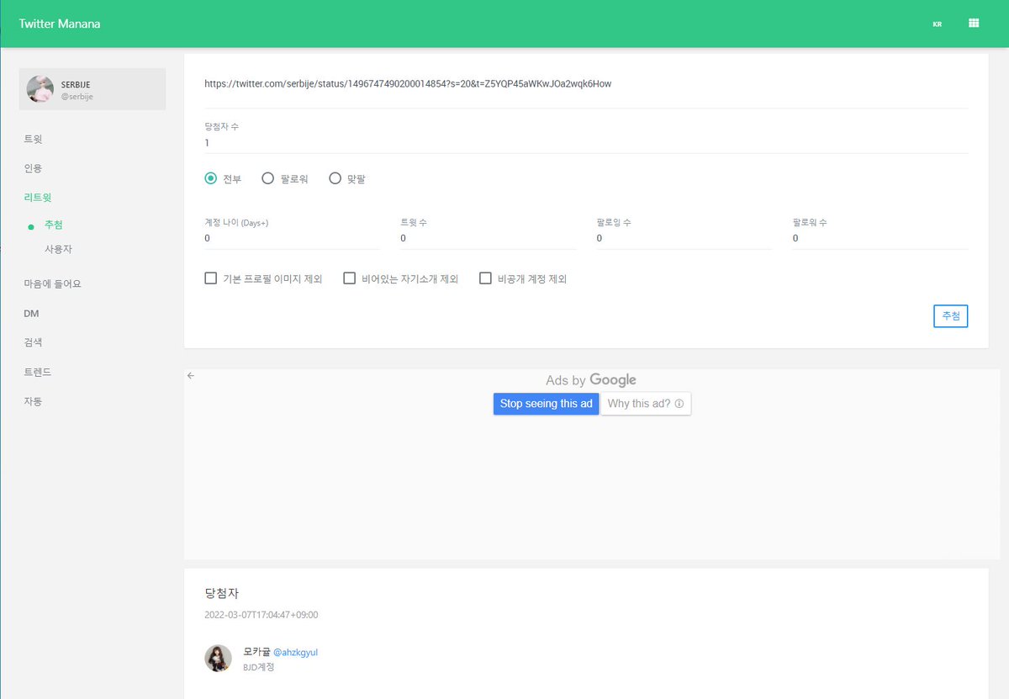Select the 맞팔 radio option
1009x699 pixels.
pos(335,178)
